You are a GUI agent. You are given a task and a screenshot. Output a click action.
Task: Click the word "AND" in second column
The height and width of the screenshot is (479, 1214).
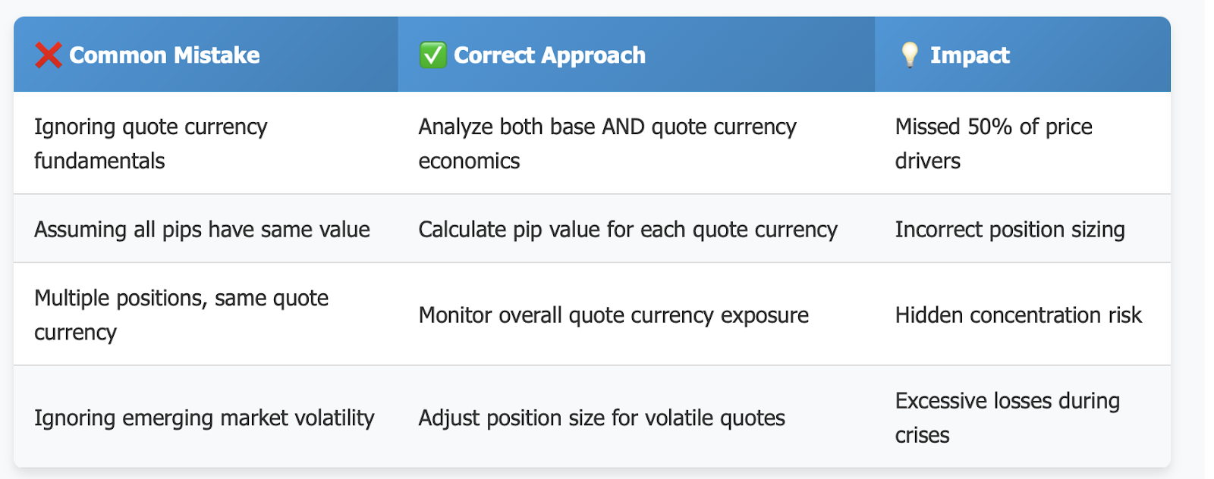tap(623, 127)
